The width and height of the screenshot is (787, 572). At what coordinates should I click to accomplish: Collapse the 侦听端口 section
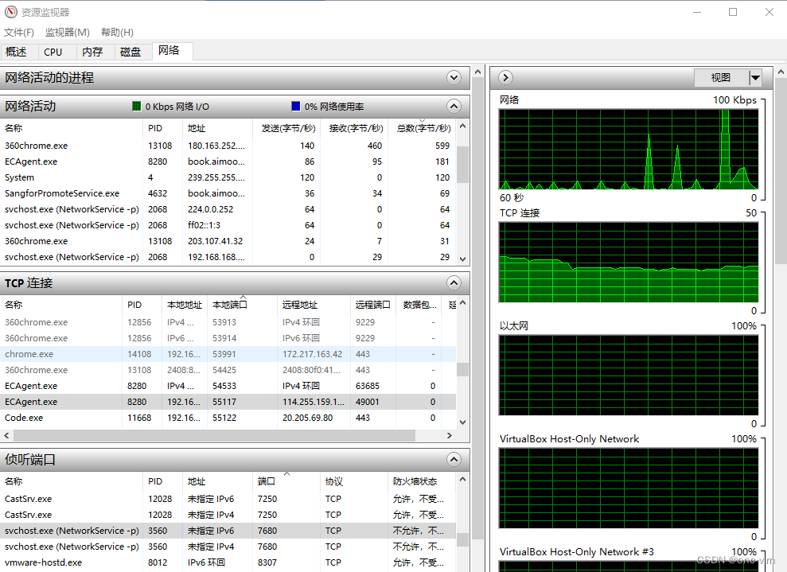click(x=454, y=460)
